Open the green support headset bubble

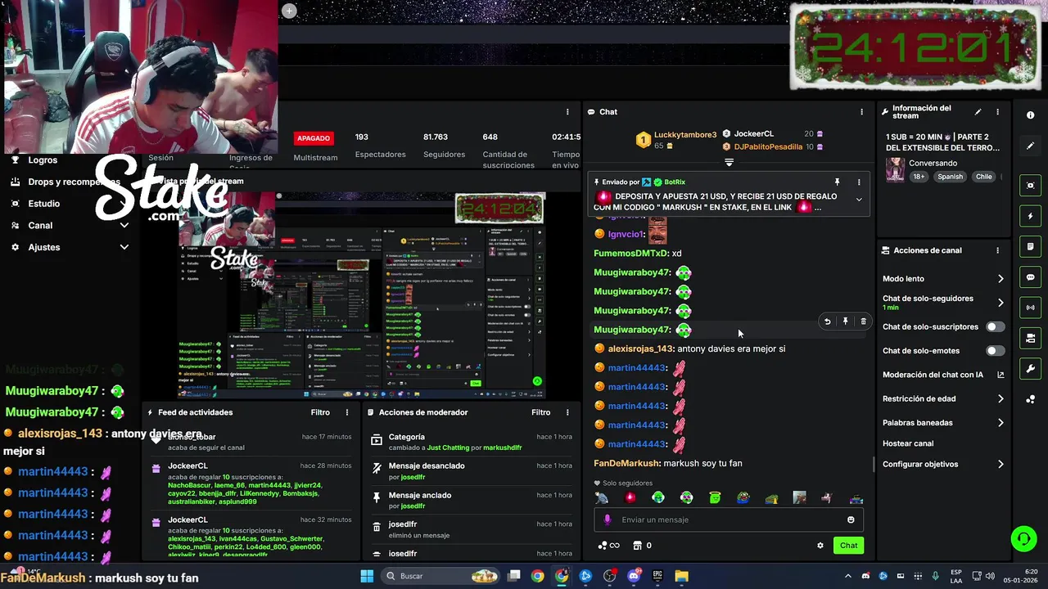(1023, 538)
